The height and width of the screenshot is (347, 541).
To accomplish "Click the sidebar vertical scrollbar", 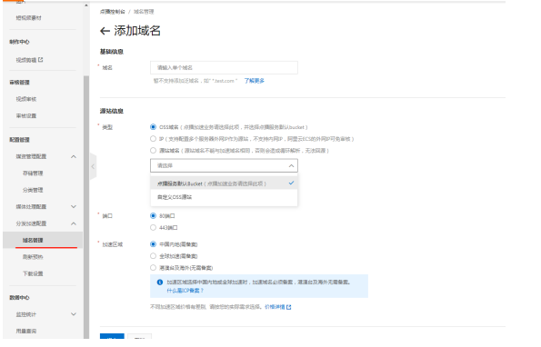I will pyautogui.click(x=86, y=207).
